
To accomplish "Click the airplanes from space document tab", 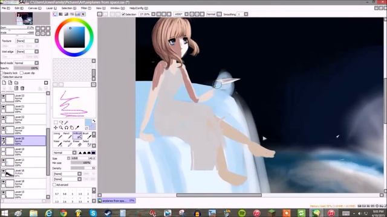I will point(117,201).
